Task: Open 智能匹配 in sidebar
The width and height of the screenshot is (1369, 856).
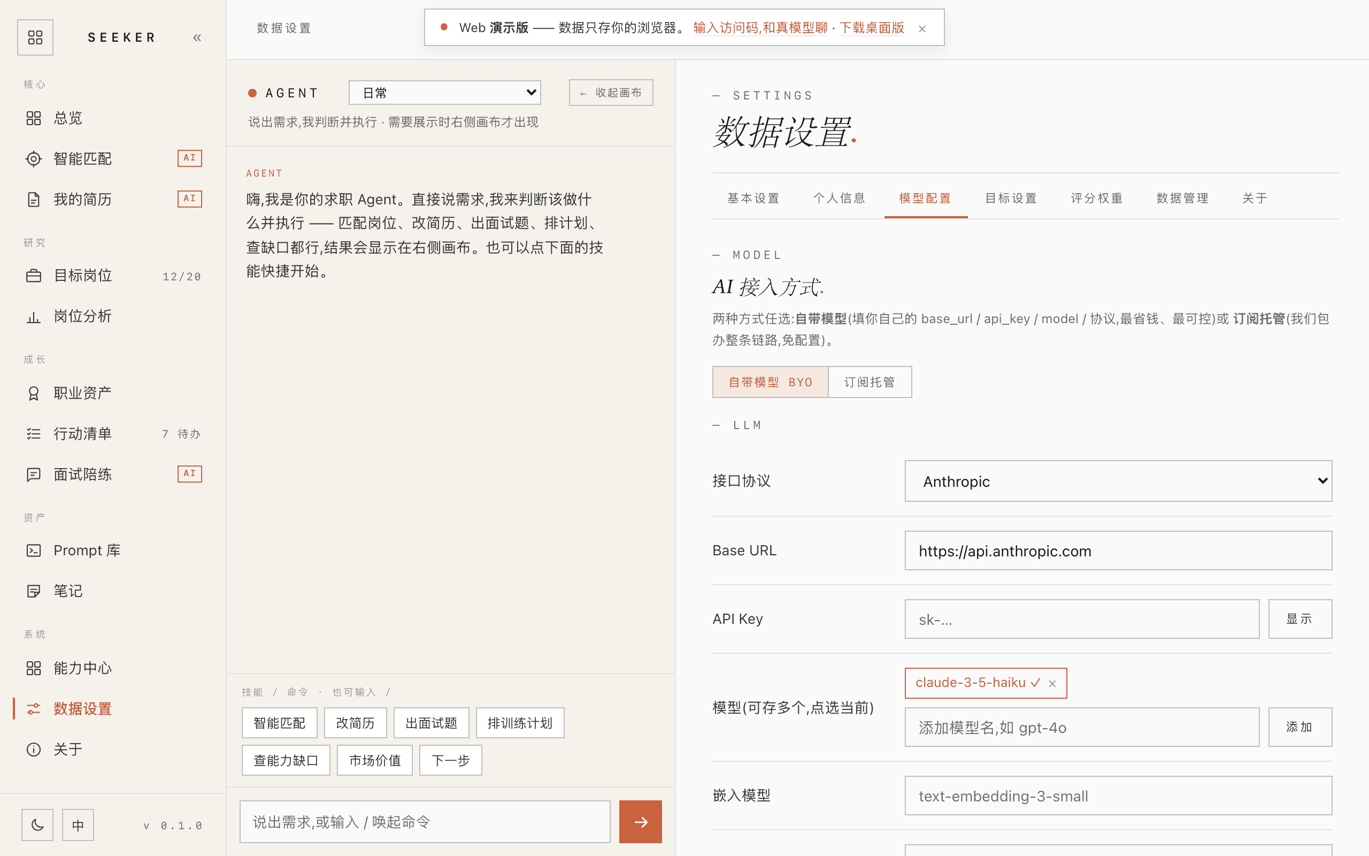Action: pyautogui.click(x=113, y=158)
